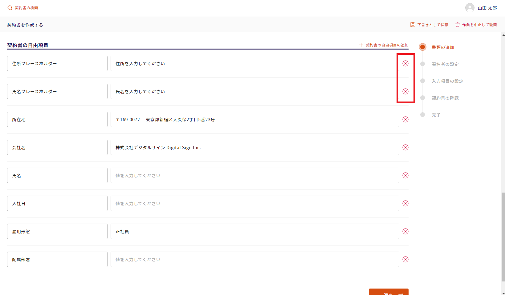The width and height of the screenshot is (505, 295).
Task: Open the 入力項目の設定 step
Action: coord(447,81)
